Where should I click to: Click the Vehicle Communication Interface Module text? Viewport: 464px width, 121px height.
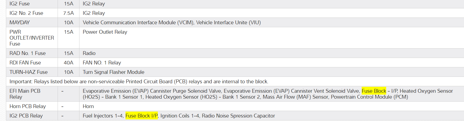coord(138,23)
